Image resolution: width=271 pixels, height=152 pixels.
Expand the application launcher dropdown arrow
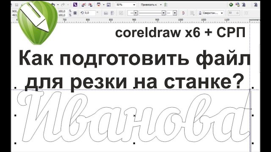tap(104, 5)
